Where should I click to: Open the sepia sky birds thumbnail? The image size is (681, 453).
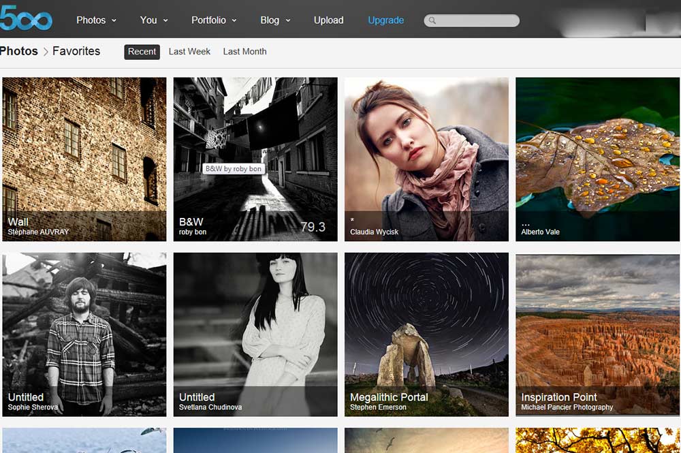tap(426, 441)
